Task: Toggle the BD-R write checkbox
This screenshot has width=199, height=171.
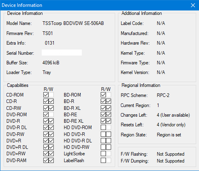Action: pos(109,101)
